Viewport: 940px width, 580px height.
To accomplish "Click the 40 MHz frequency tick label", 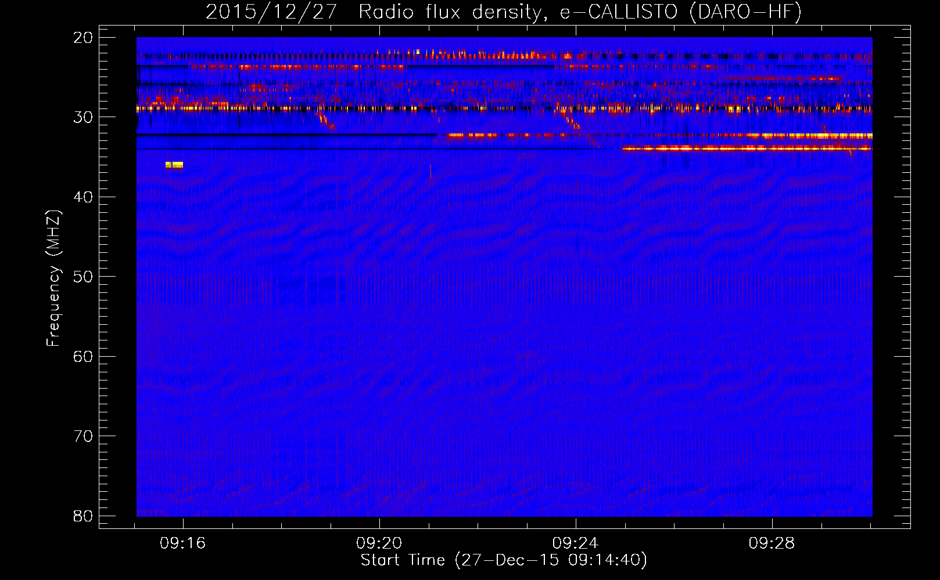I will (x=83, y=197).
